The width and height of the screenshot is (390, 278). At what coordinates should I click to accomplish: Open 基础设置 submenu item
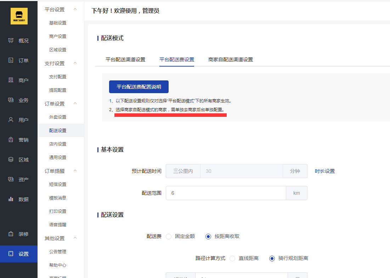tap(58, 23)
